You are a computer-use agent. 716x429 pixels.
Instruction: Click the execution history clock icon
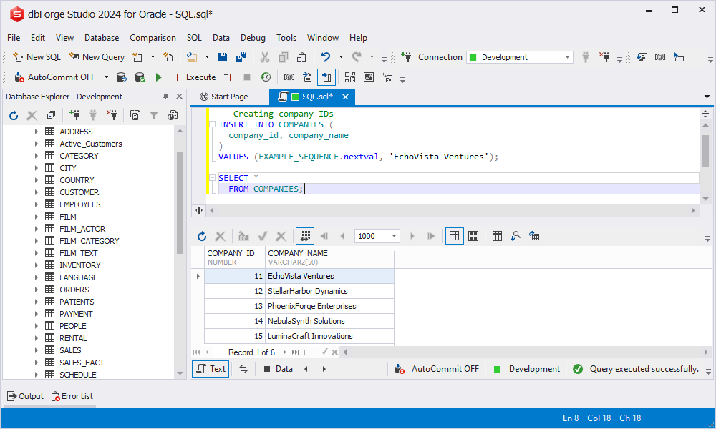pyautogui.click(x=266, y=77)
